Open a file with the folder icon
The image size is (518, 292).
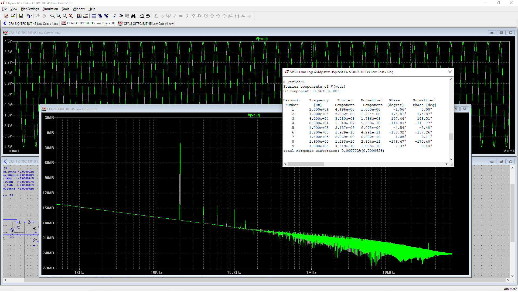click(x=13, y=16)
